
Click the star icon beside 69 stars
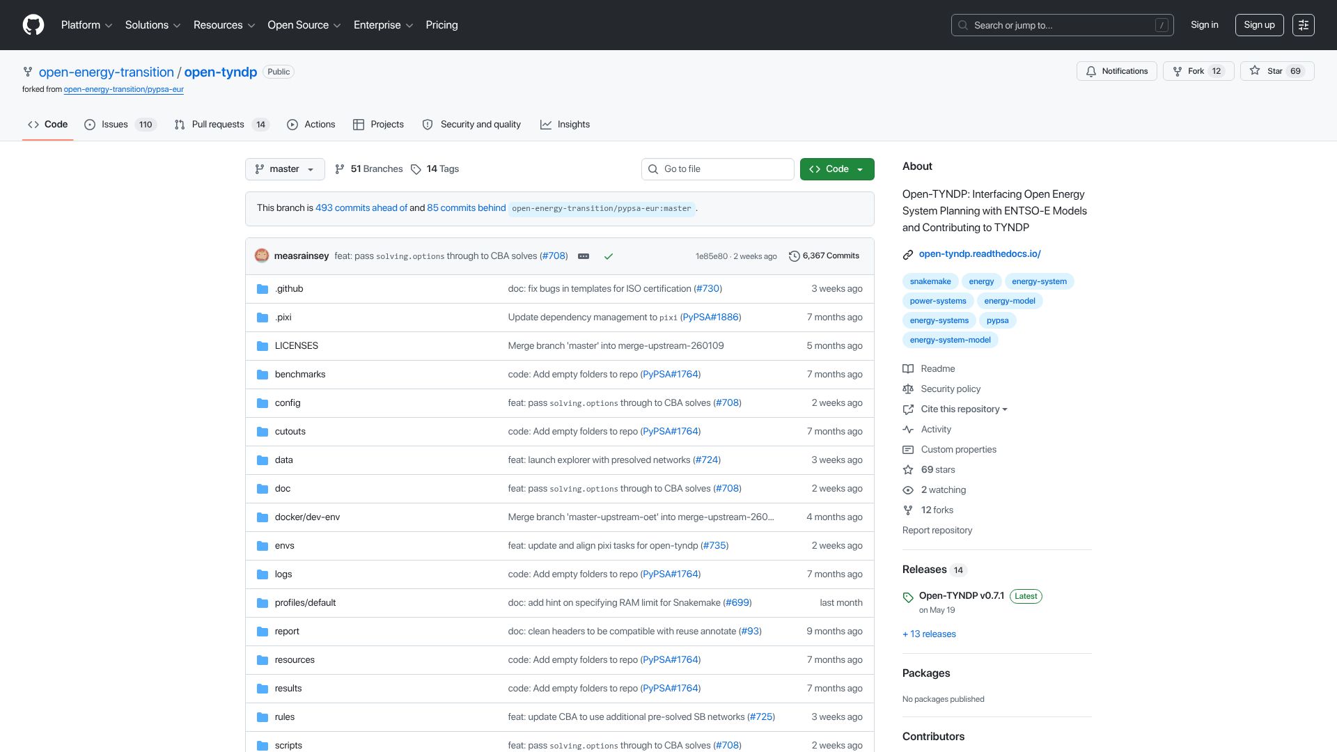pos(908,470)
